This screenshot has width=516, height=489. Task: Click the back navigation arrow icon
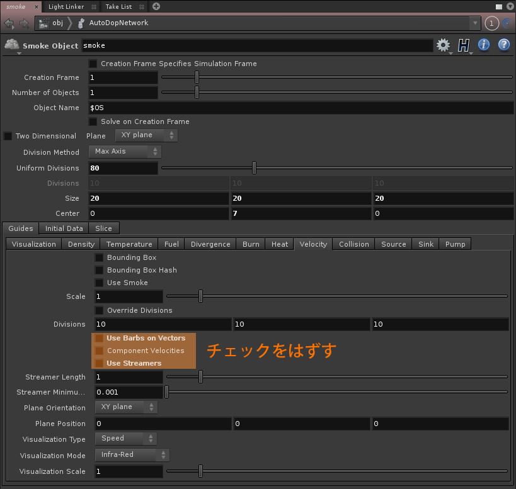[9, 23]
